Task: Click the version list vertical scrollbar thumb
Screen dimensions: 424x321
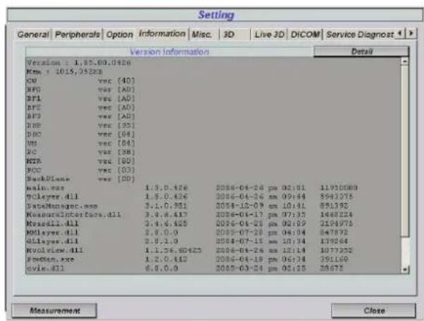Action: [x=405, y=151]
